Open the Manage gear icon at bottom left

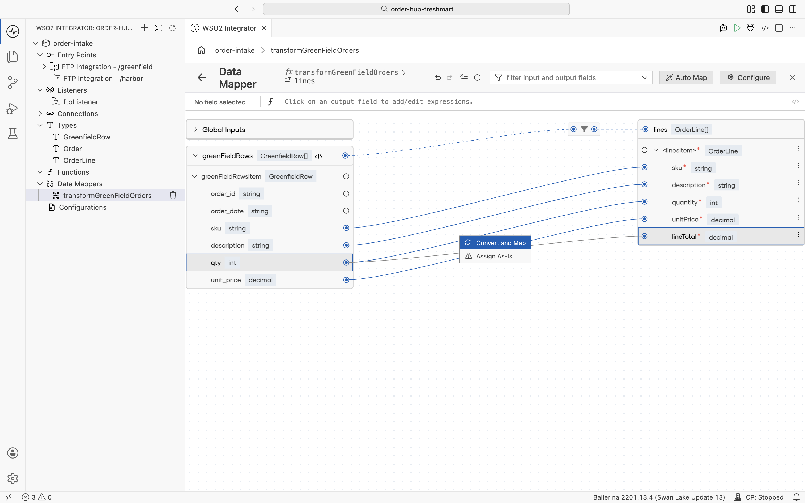pos(13,479)
